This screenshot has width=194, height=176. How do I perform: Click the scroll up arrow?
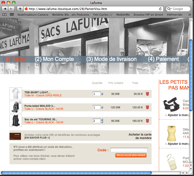(x=191, y=165)
